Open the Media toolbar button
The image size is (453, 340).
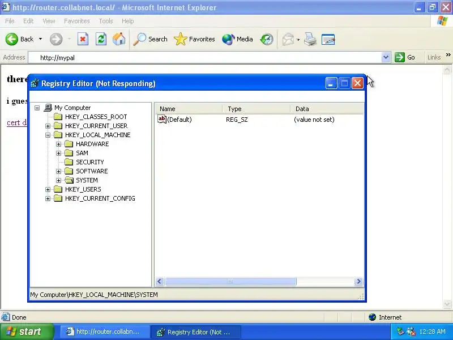coord(237,39)
